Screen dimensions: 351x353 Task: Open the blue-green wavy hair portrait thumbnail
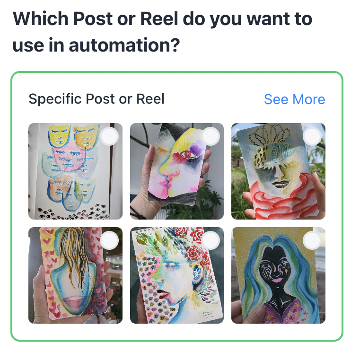point(278,275)
